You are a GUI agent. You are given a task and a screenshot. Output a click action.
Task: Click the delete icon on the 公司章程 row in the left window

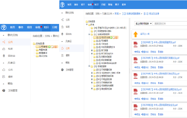[x=56, y=47]
